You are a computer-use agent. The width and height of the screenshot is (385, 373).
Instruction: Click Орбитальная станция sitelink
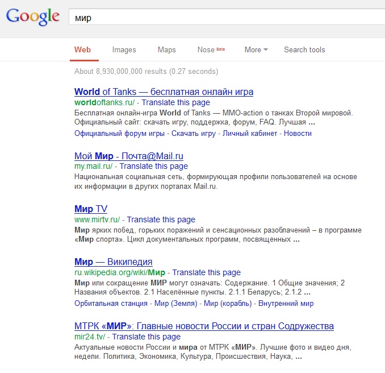[112, 304]
